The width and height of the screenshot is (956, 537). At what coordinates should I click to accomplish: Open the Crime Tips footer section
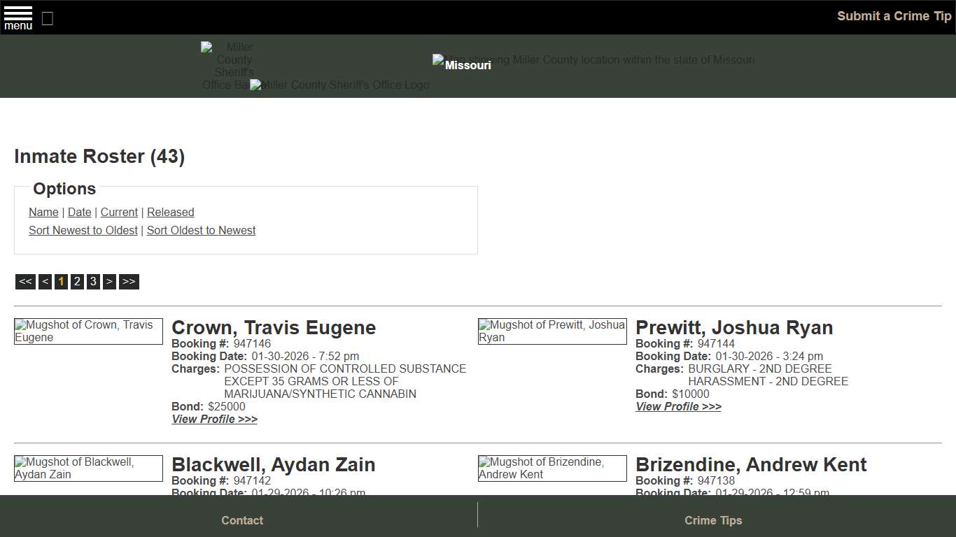712,520
